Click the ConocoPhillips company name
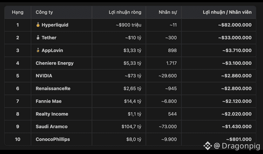The width and height of the screenshot is (263, 154). click(53, 139)
